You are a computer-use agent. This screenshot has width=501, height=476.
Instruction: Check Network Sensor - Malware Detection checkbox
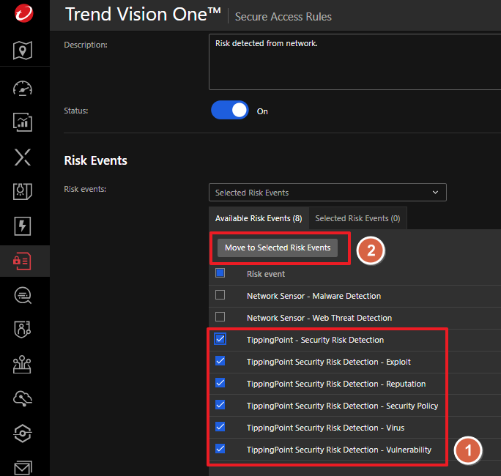click(x=220, y=296)
